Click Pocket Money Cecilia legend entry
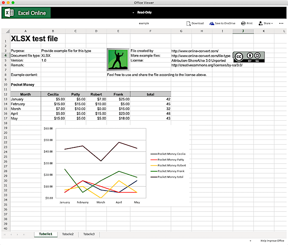This screenshot has width=288, height=245. tap(168, 154)
